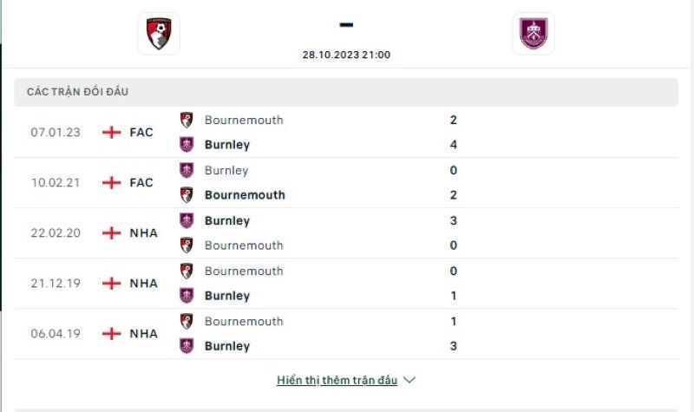Expand list with chevron next to Hiển thị thêm
This screenshot has height=412, width=694.
click(409, 380)
